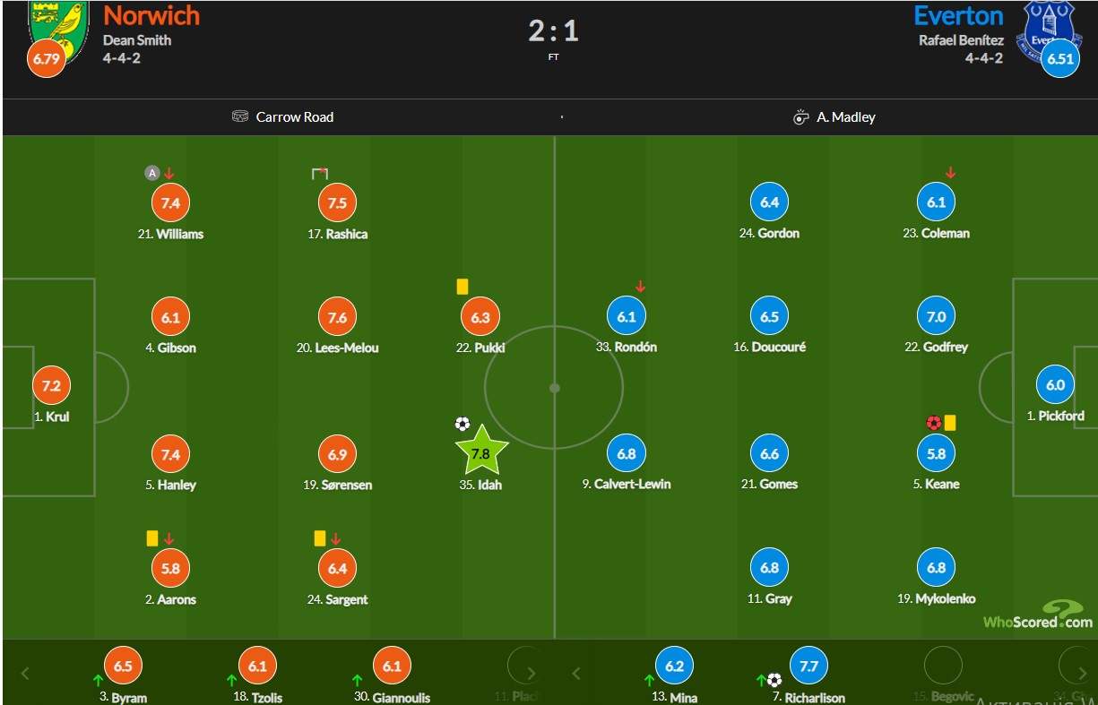Click substitute Richarlison's 7.7 rating

[x=808, y=666]
